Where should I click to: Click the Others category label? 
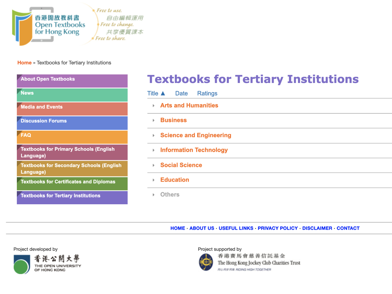[x=170, y=194]
